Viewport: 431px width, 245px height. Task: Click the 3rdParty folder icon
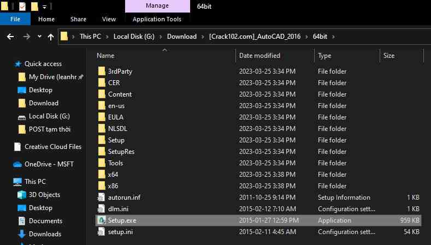point(101,71)
